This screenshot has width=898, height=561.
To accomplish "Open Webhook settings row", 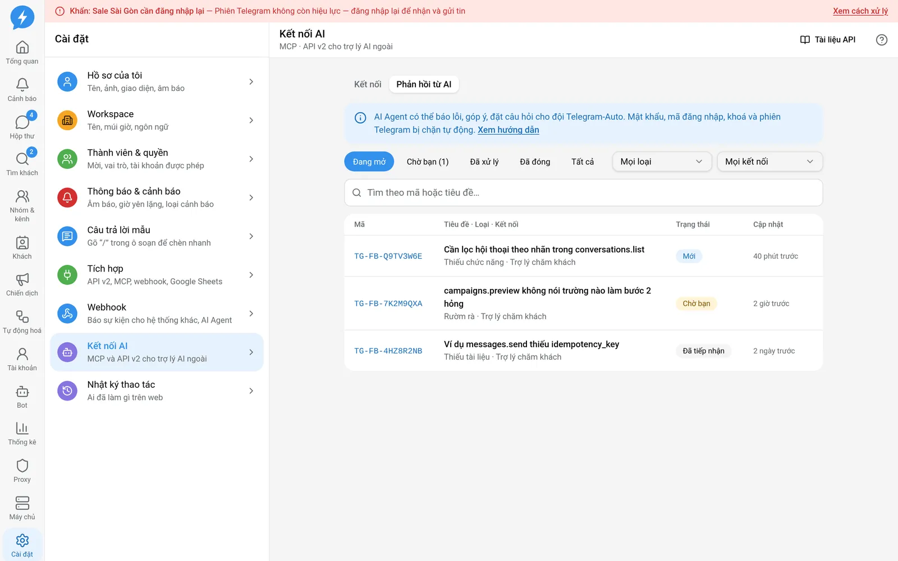I will pyautogui.click(x=157, y=314).
